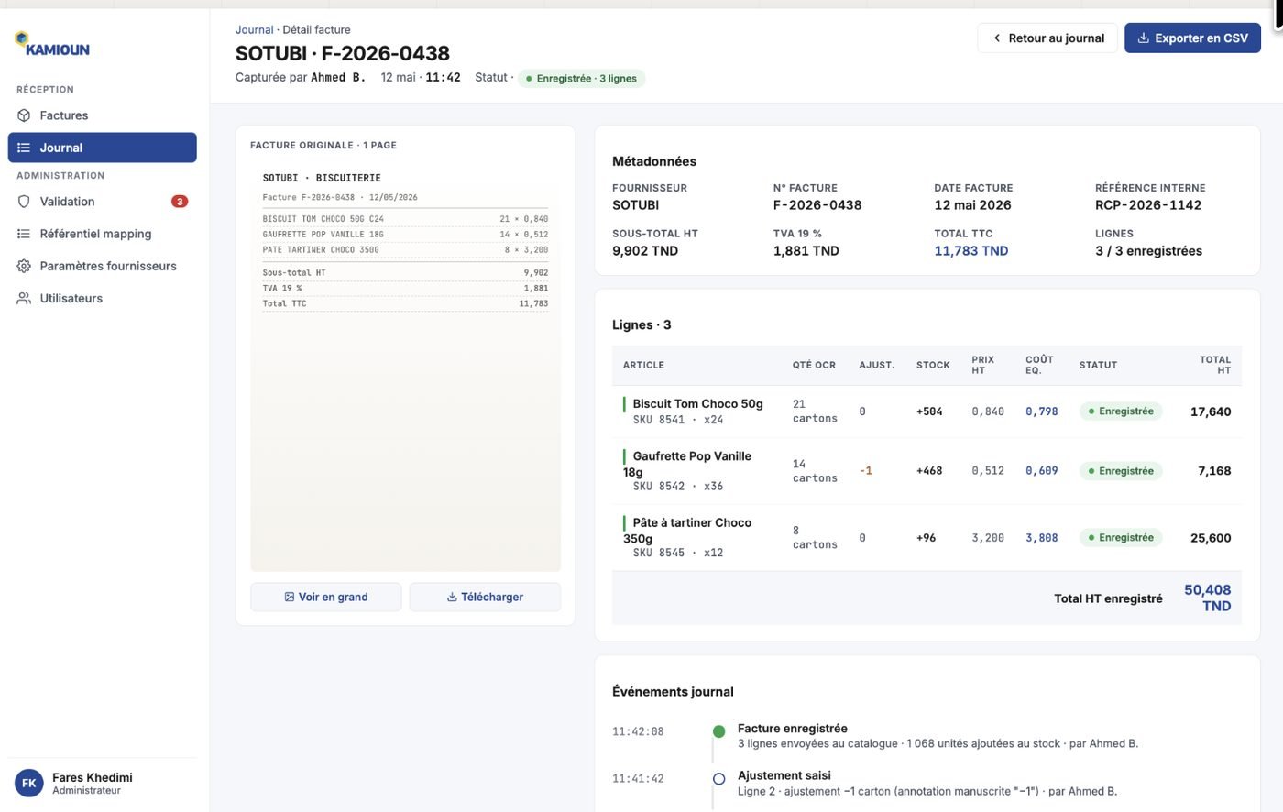This screenshot has width=1283, height=812.
Task: Click the Voir en grand button
Action: (325, 597)
